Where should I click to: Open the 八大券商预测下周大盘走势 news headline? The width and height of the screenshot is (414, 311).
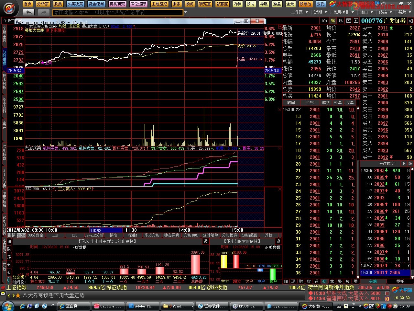tap(53, 295)
